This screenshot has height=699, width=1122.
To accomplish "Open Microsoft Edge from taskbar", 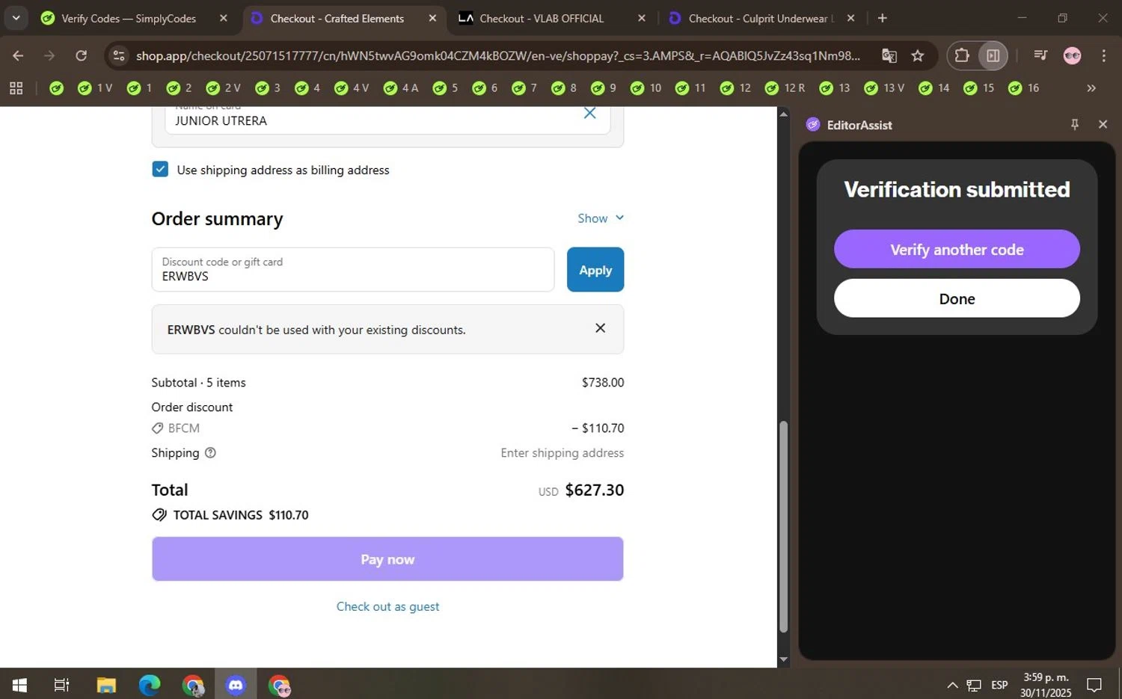I will tap(150, 685).
